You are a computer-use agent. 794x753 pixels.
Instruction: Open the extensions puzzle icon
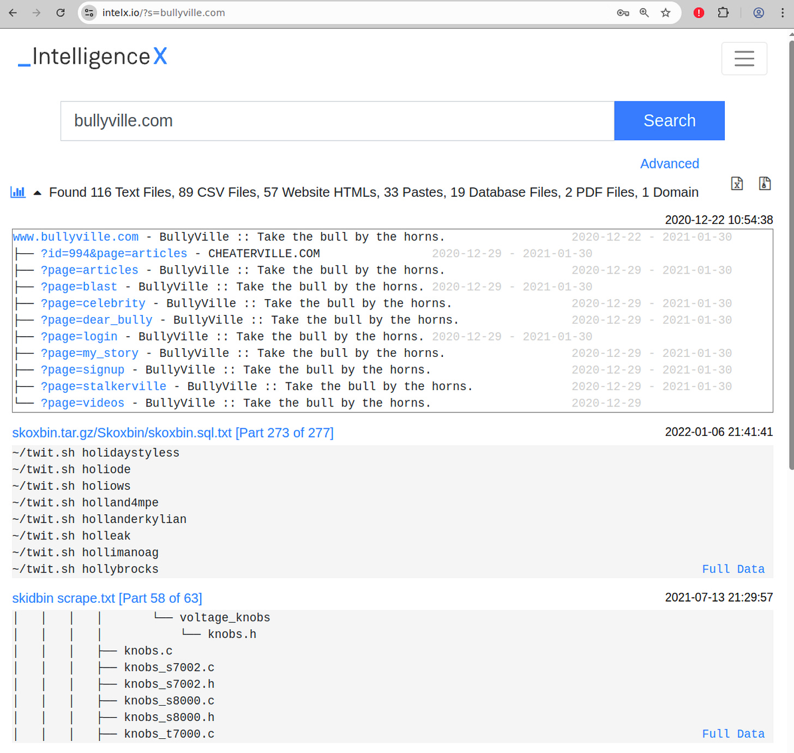tap(723, 13)
